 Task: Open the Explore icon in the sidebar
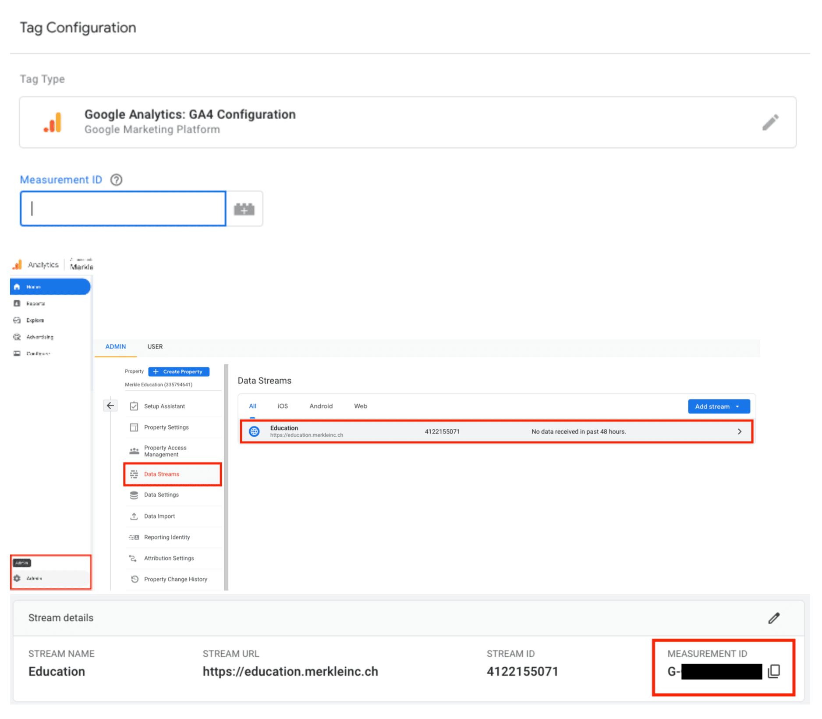click(x=17, y=320)
